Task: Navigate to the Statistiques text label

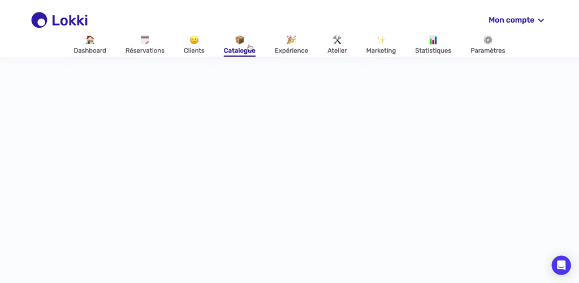Action: (x=433, y=51)
